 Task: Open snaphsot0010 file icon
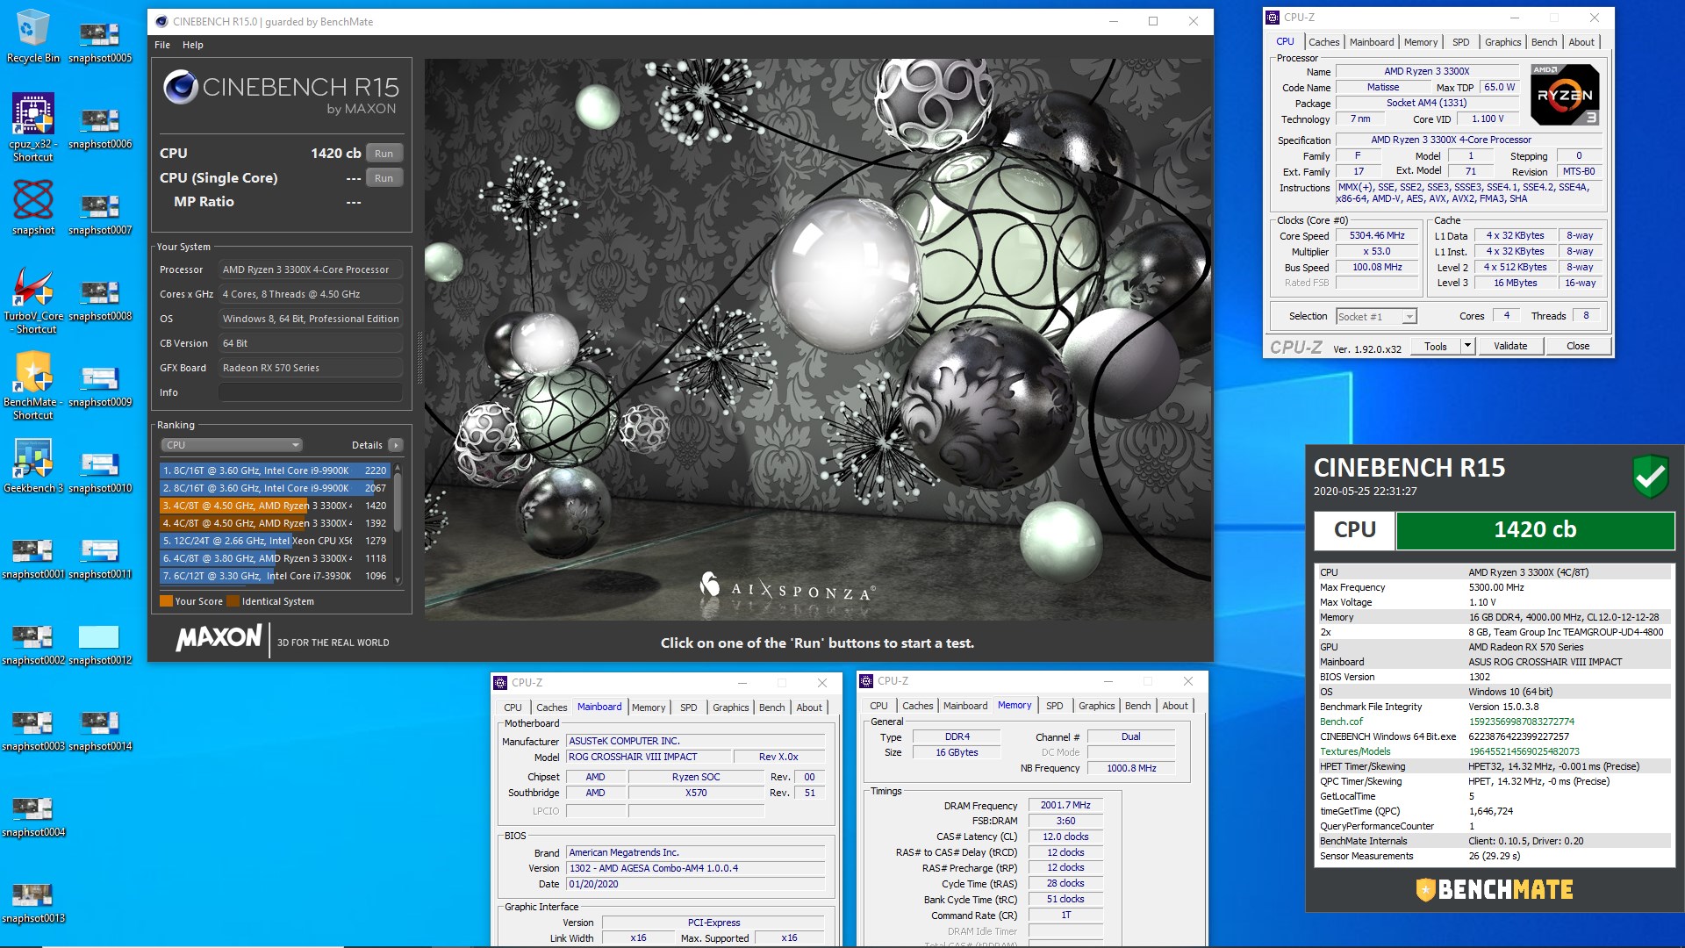click(x=100, y=472)
